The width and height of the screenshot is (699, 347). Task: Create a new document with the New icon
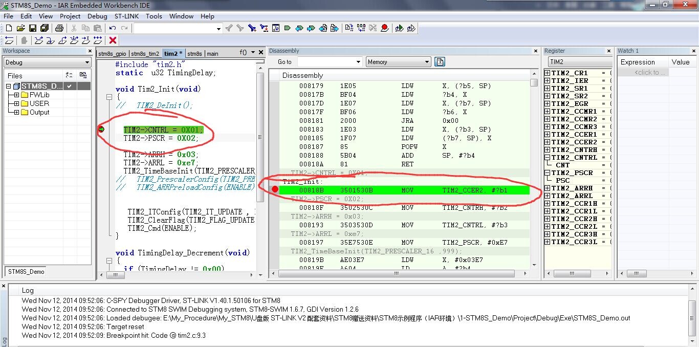point(9,28)
